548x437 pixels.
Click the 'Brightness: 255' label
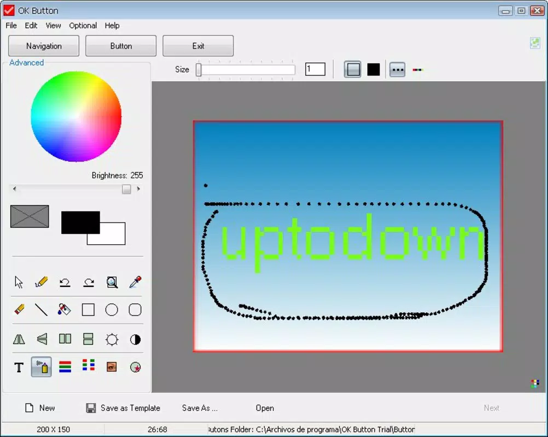pyautogui.click(x=117, y=175)
